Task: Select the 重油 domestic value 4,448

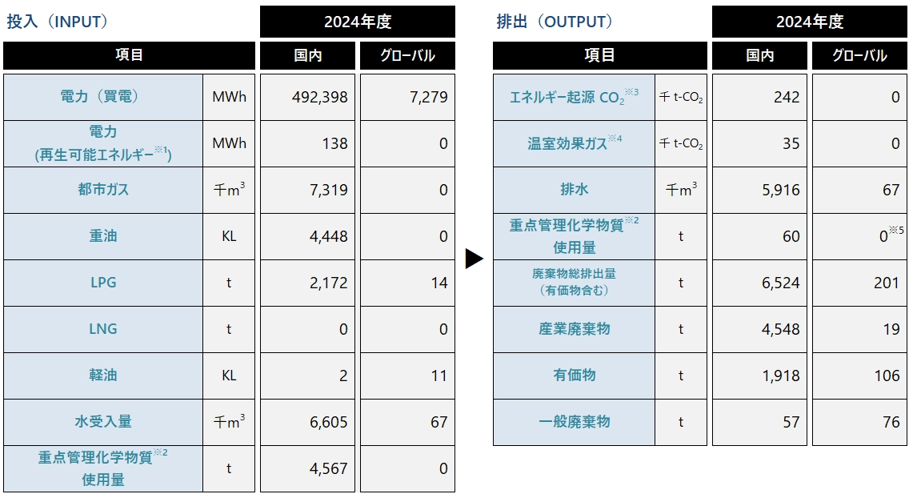Action: [x=307, y=236]
